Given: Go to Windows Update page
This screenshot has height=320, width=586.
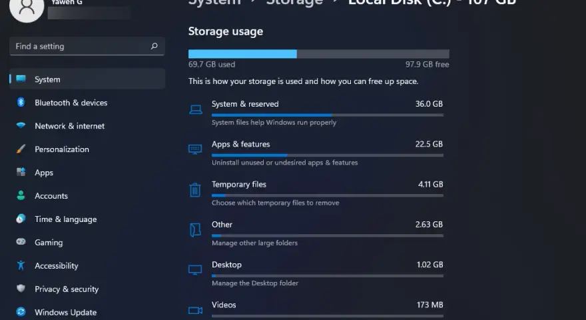Looking at the screenshot, I should click(87, 312).
